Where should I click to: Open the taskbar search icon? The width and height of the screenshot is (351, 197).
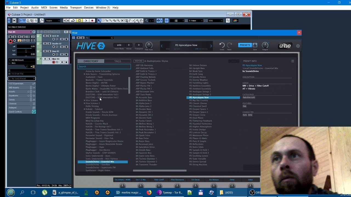coord(22,193)
